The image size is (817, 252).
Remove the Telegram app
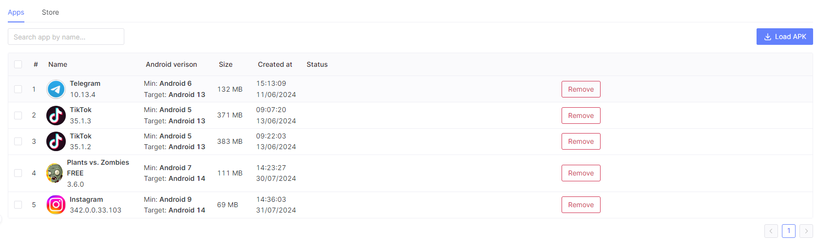(581, 89)
